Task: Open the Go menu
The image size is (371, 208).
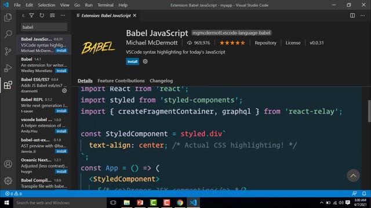Action: click(77, 5)
